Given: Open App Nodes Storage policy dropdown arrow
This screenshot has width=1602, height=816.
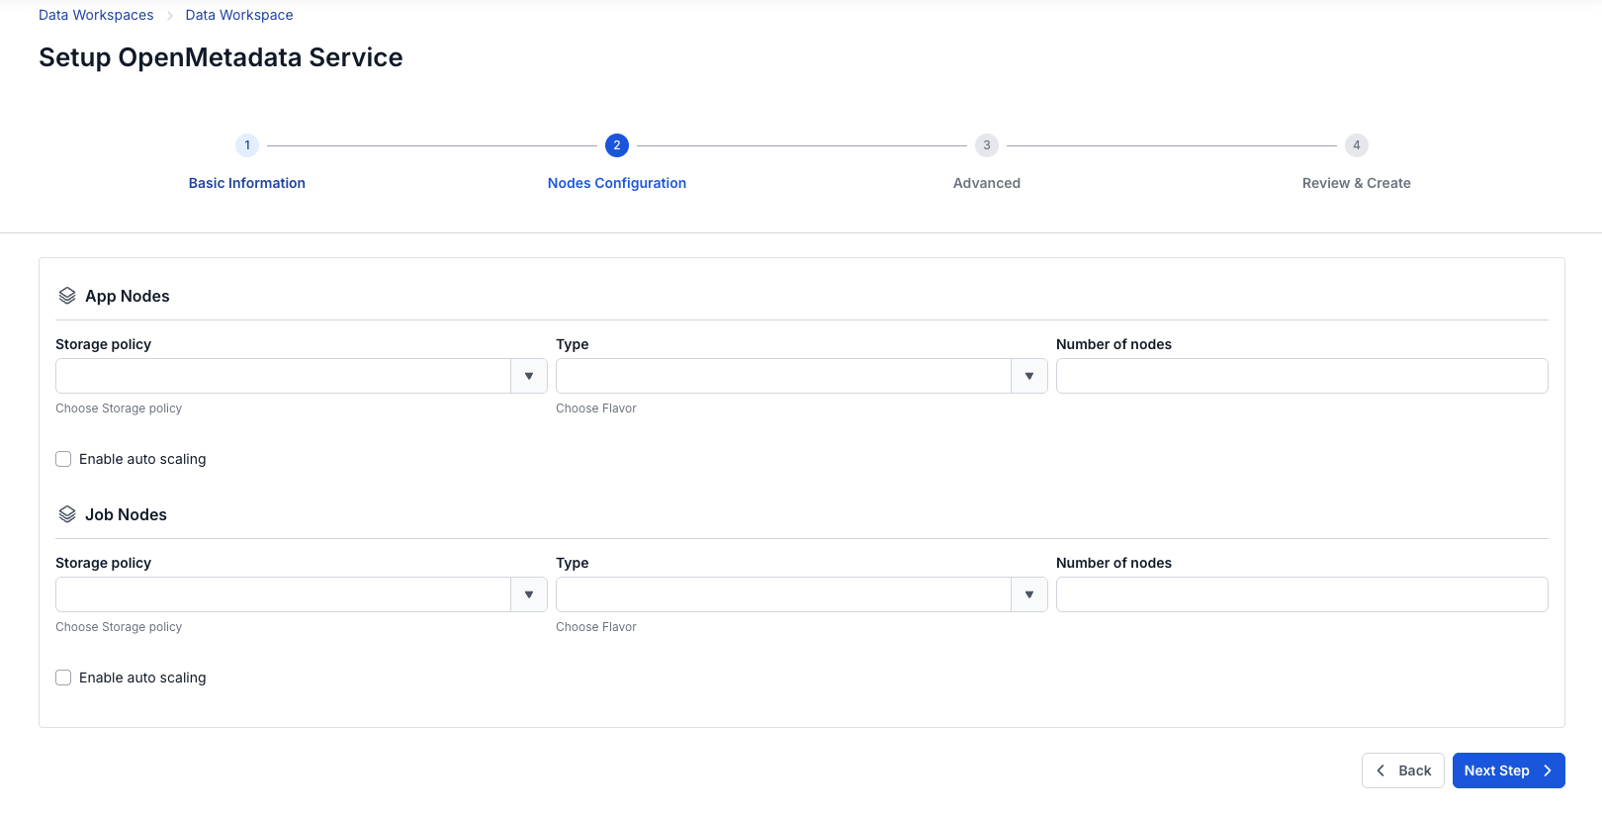Looking at the screenshot, I should point(529,376).
